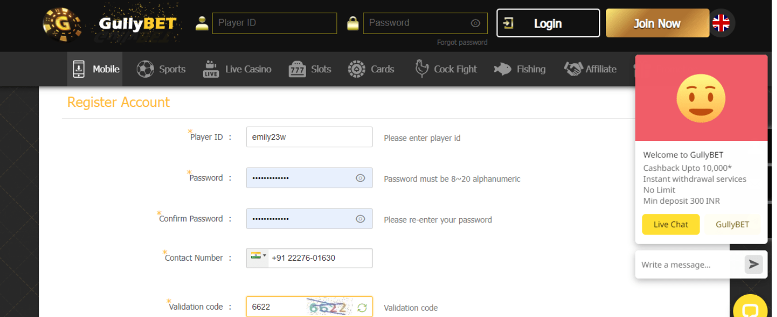Toggle header password visibility eye

[x=476, y=23]
